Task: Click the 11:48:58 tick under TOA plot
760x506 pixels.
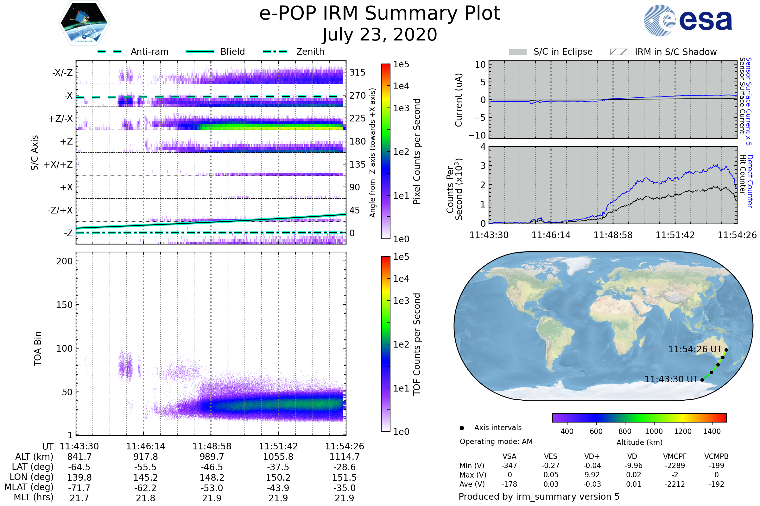Action: (x=212, y=446)
